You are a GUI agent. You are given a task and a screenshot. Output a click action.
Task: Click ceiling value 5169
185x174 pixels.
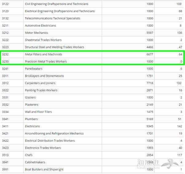click(x=150, y=119)
